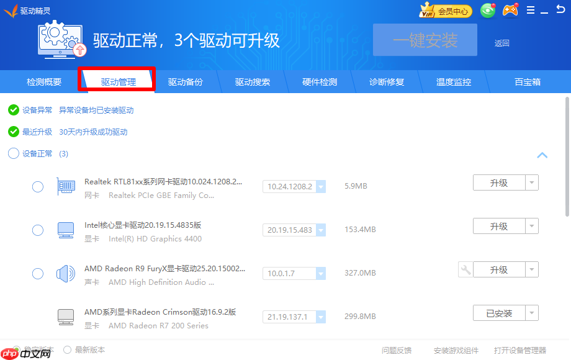Click the network card icon beside Realtek RTL81xx

(66, 187)
